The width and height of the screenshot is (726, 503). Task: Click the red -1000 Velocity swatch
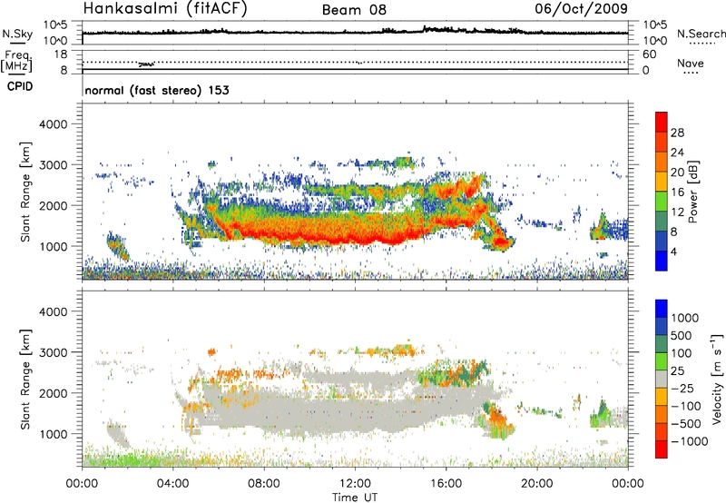pyautogui.click(x=662, y=449)
